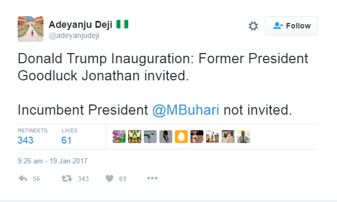Open the 9:26 am 19 Jan 2017 timestamp
Screen dimensions: 337x202
[x=53, y=161]
